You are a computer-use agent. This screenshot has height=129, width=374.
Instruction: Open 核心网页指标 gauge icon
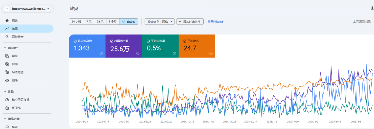click(7, 99)
